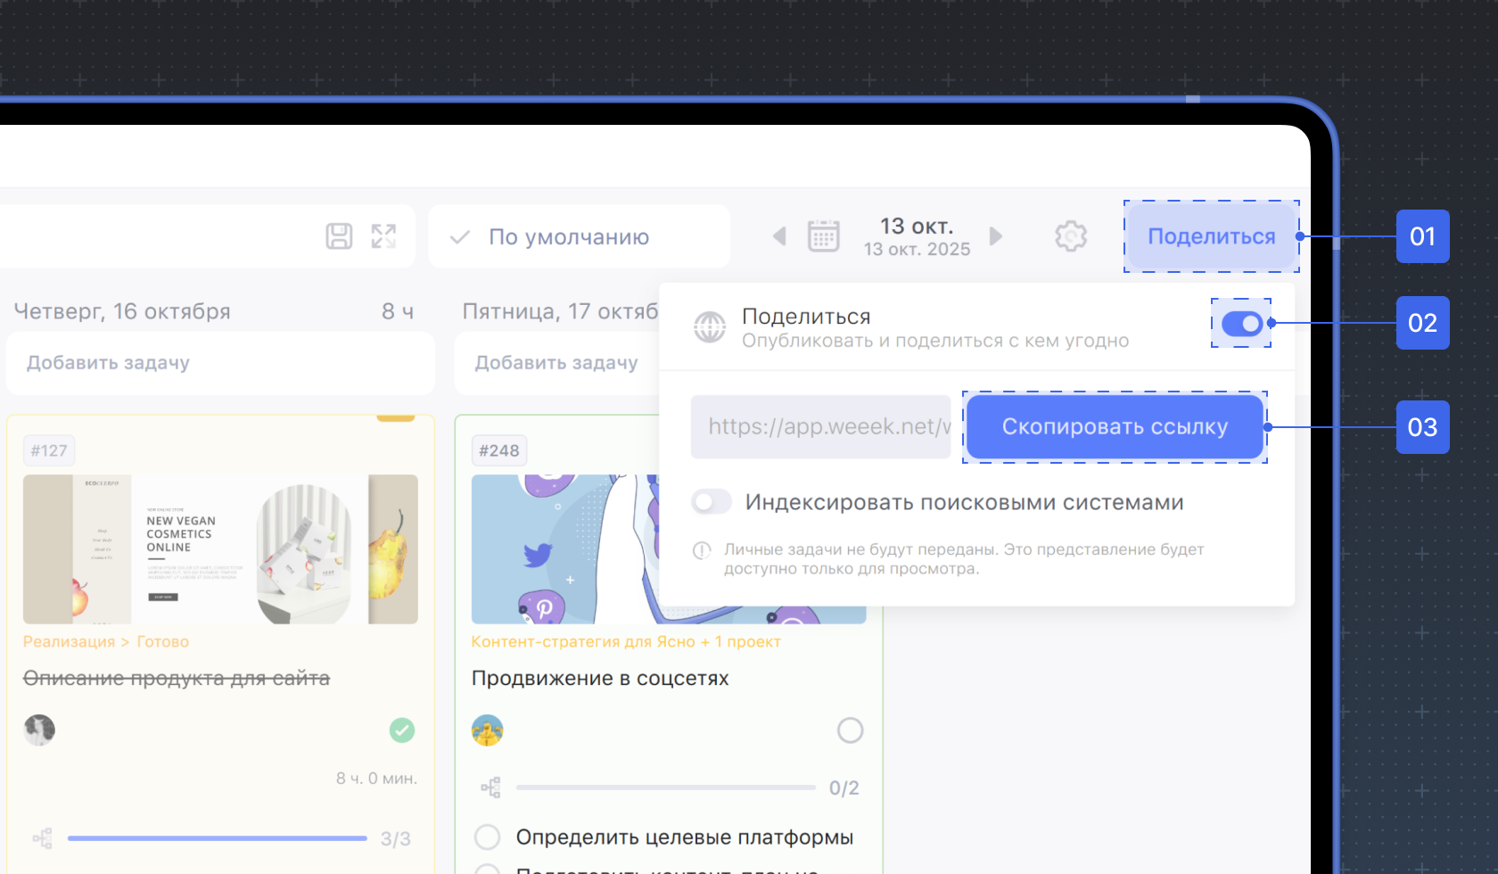This screenshot has width=1498, height=874.
Task: Click subtask tree icon on task #248
Action: click(490, 787)
